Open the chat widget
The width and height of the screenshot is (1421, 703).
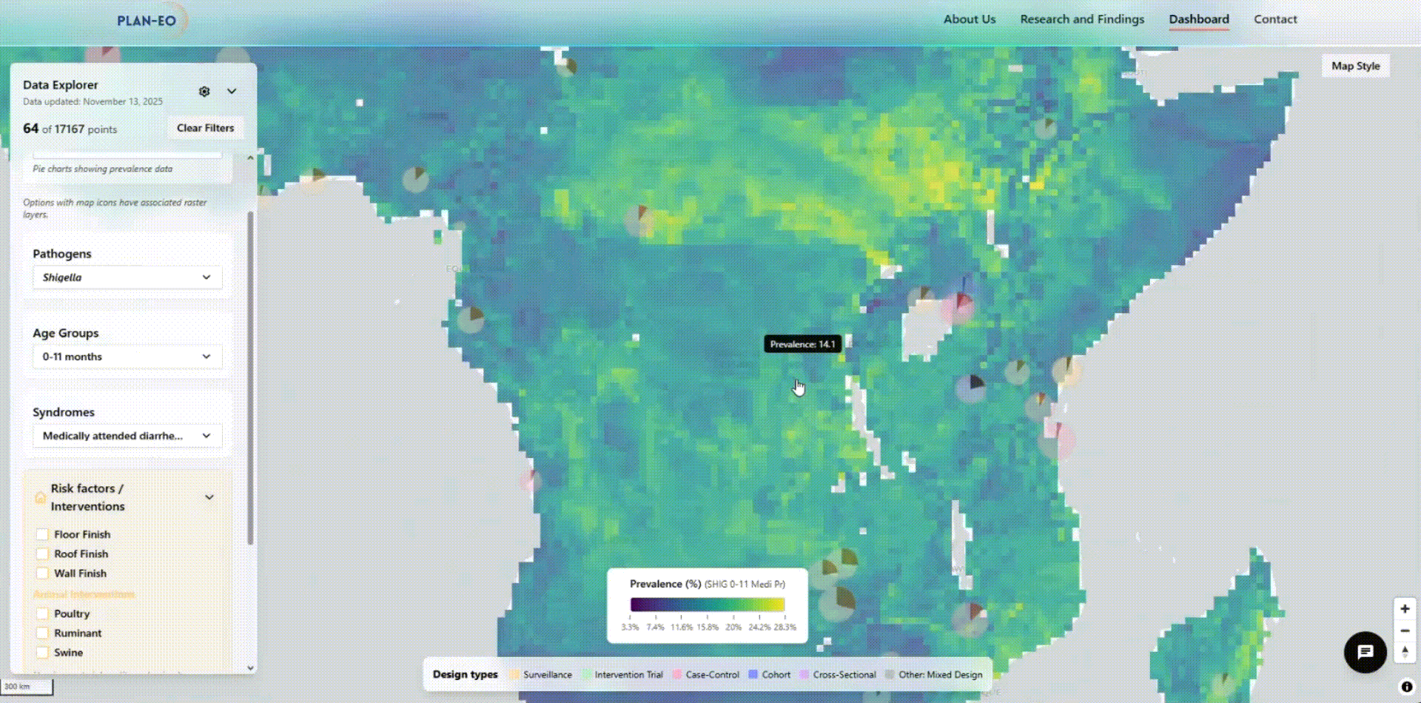(x=1365, y=652)
